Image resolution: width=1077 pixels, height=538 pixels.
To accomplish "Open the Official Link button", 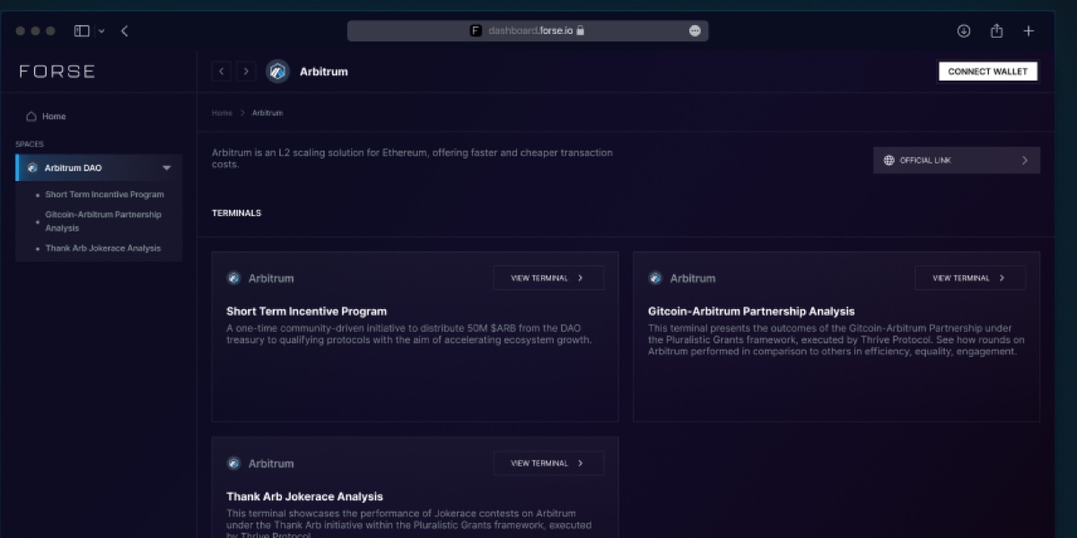I will tap(957, 161).
